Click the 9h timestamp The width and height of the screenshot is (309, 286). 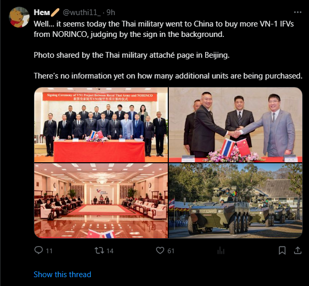[x=111, y=12]
